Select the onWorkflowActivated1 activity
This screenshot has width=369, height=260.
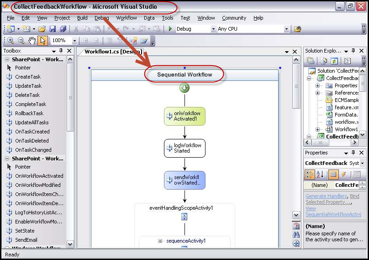click(184, 116)
